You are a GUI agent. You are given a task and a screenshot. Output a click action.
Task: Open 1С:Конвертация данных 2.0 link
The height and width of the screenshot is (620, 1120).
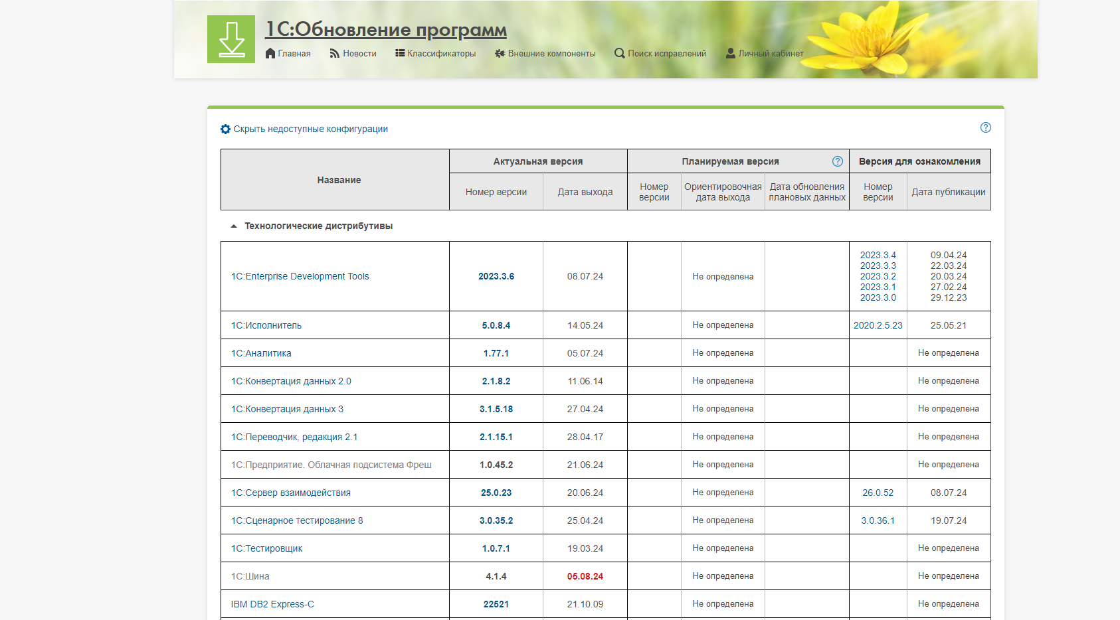[x=291, y=381]
